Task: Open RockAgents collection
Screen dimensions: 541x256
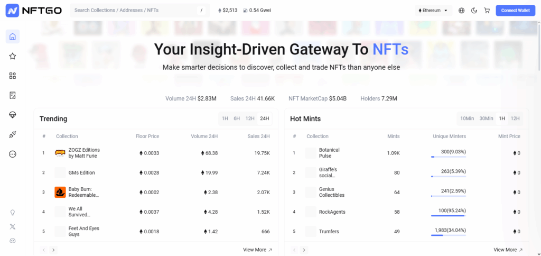Action: [x=332, y=212]
